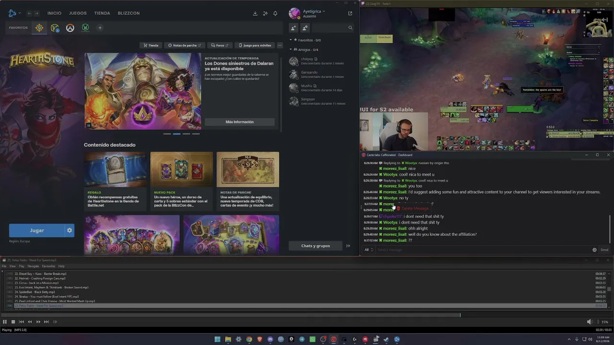Open the NOTAS DE PARCHE balance update card

248,181
